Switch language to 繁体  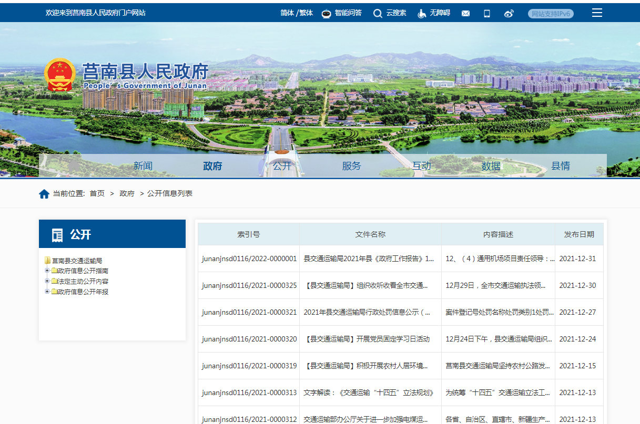(306, 13)
